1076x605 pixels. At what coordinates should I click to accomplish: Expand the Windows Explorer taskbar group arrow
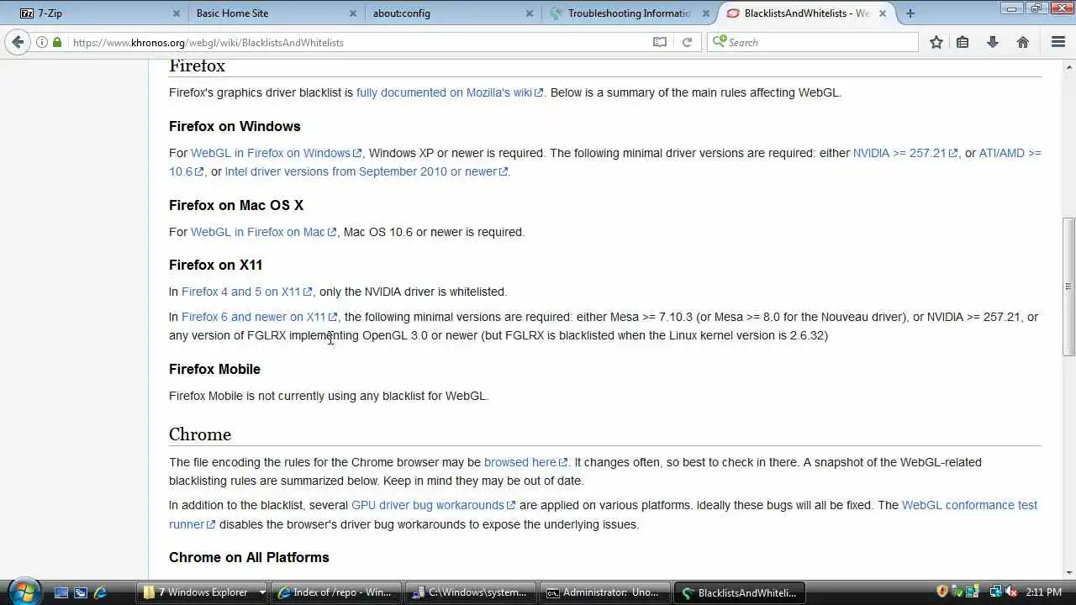point(262,592)
